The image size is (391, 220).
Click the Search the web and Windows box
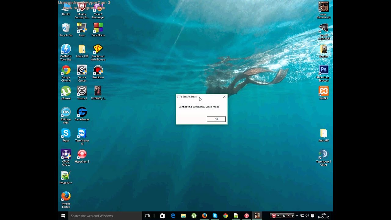[x=105, y=216]
